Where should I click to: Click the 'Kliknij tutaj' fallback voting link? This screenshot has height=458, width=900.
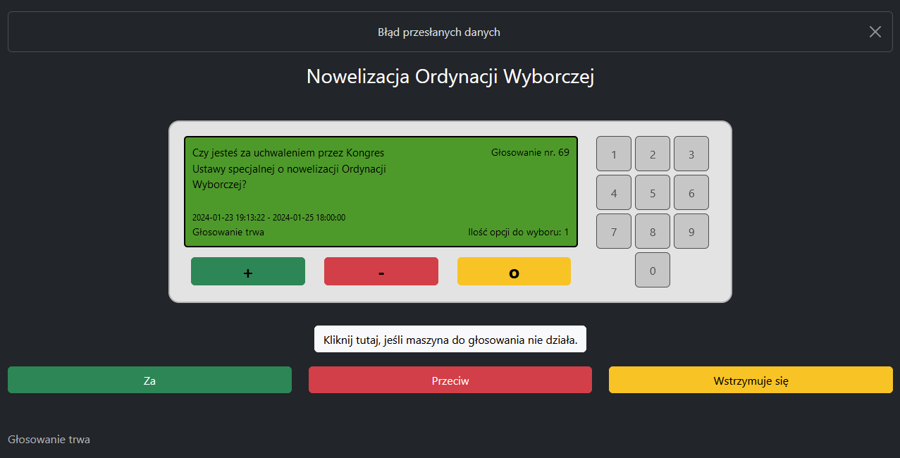(450, 340)
